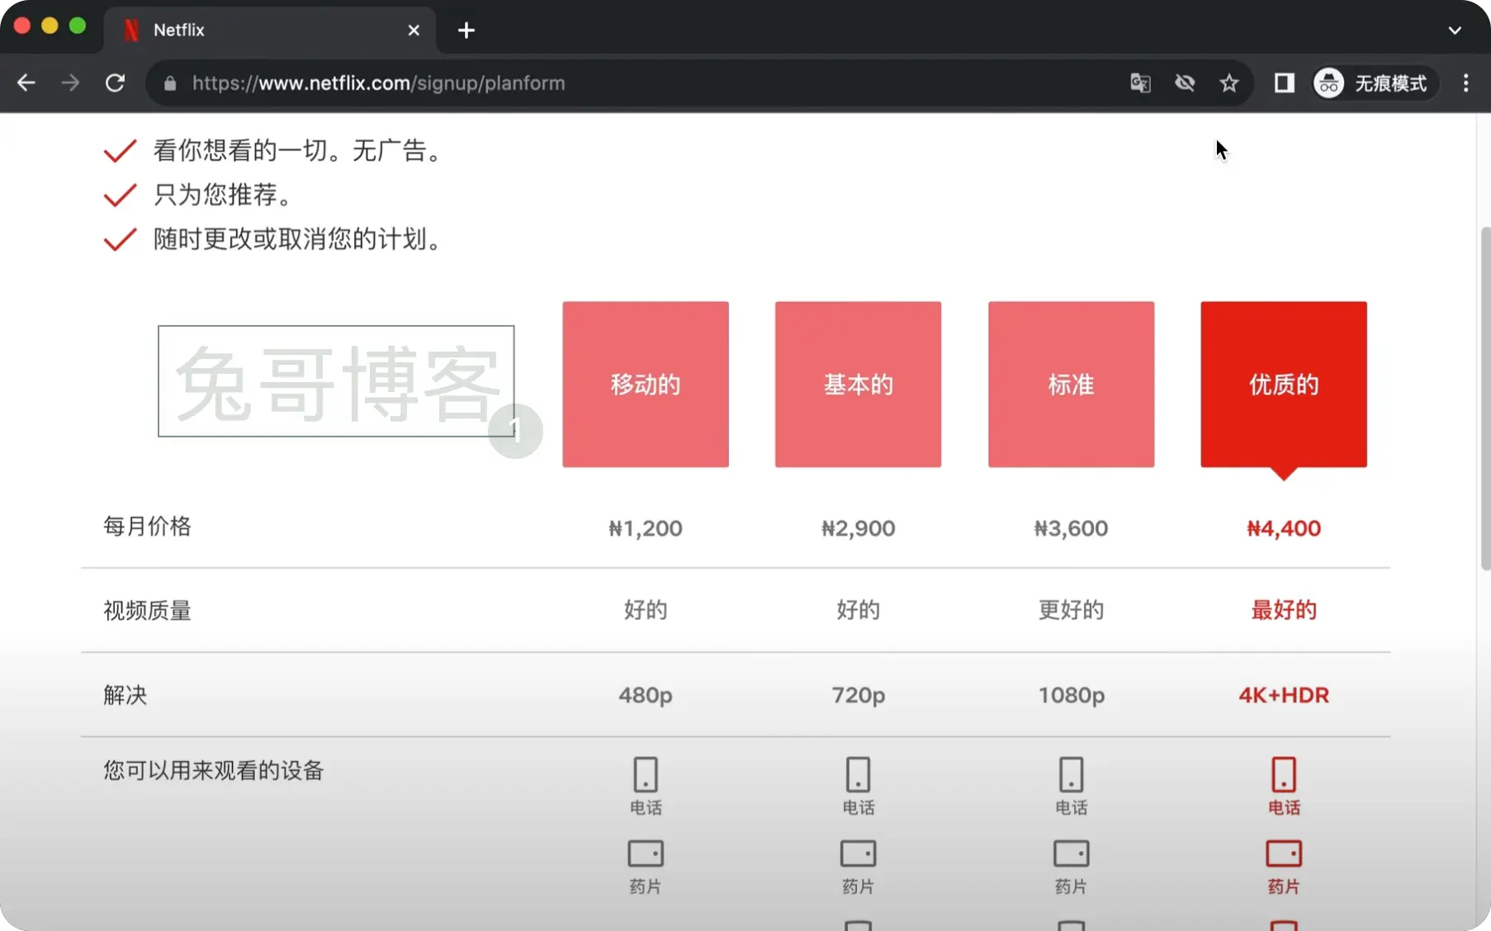Click the 1080p resolution value
Image resolution: width=1491 pixels, height=931 pixels.
[1071, 695]
